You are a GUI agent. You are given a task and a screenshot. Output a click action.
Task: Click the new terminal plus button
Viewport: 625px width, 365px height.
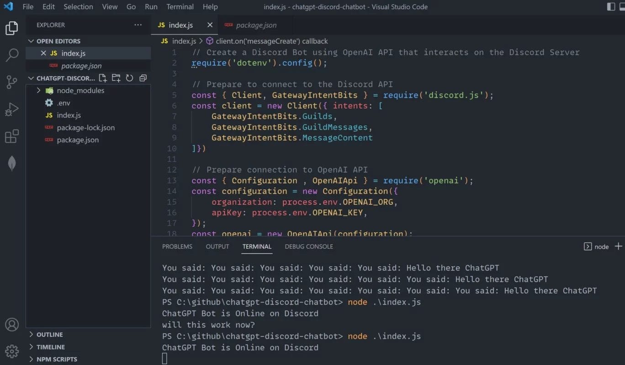618,246
